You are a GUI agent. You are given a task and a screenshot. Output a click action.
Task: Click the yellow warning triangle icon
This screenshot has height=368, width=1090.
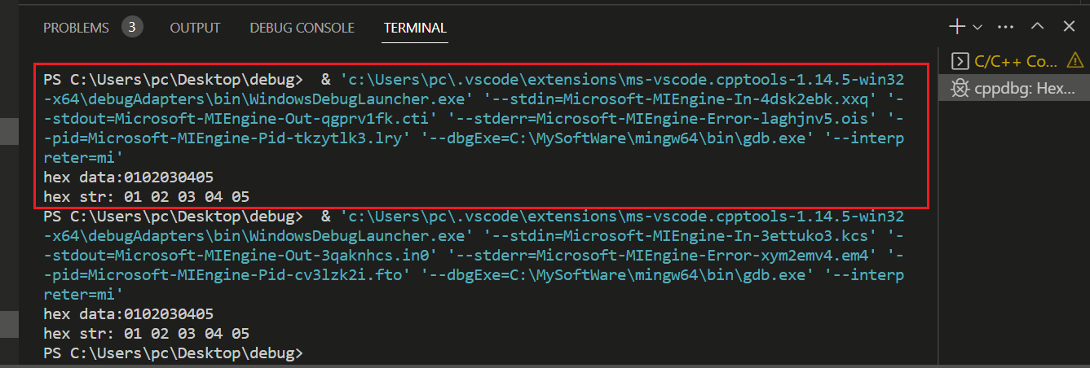(1075, 59)
